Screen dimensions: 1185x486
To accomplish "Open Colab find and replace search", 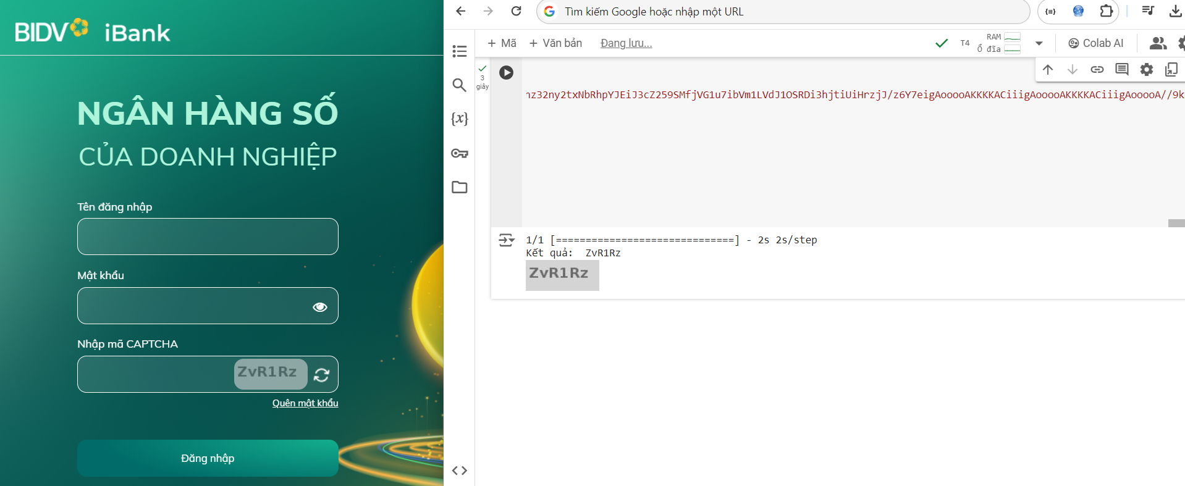I will (459, 85).
